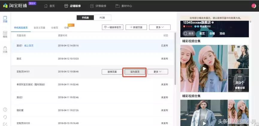Image resolution: width=259 pixels, height=126 pixels.
Task: Click 共9个 查看全部 thumbnail
Action: 238,81
